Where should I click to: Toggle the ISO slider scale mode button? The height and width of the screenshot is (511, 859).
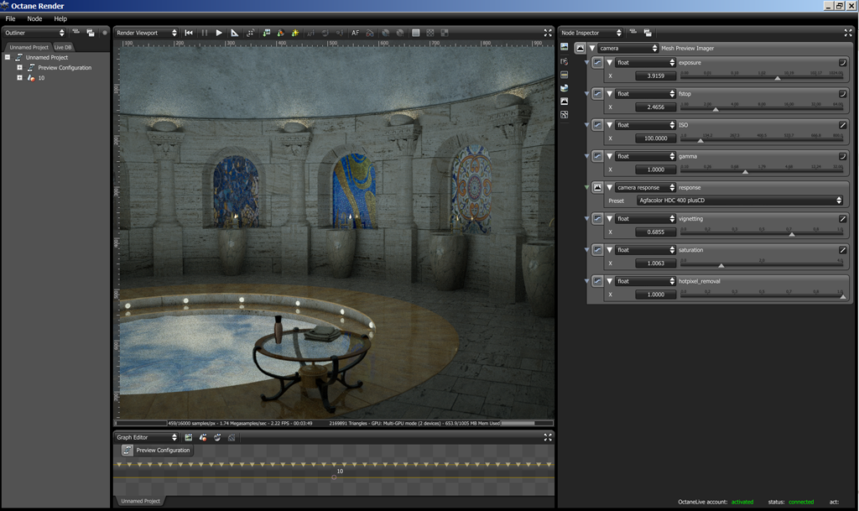842,125
